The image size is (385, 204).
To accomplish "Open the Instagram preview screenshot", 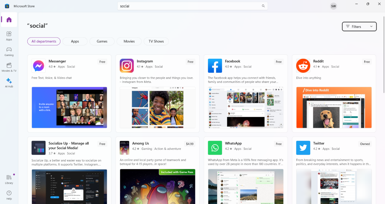I will point(158,107).
